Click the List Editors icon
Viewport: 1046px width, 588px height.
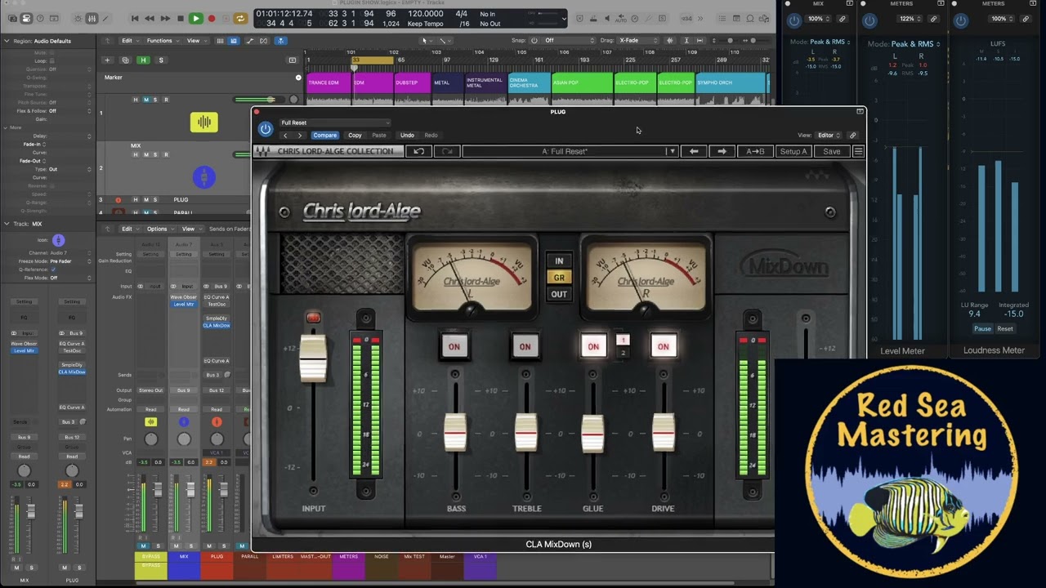722,18
